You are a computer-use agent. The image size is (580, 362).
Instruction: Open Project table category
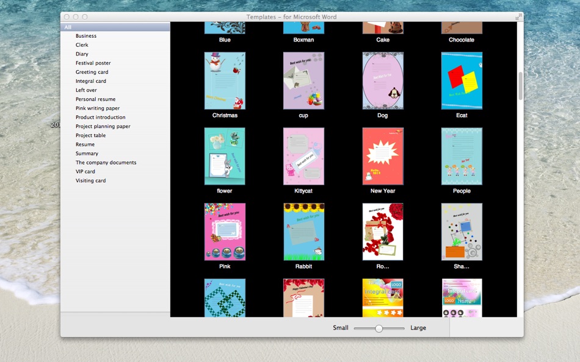90,135
